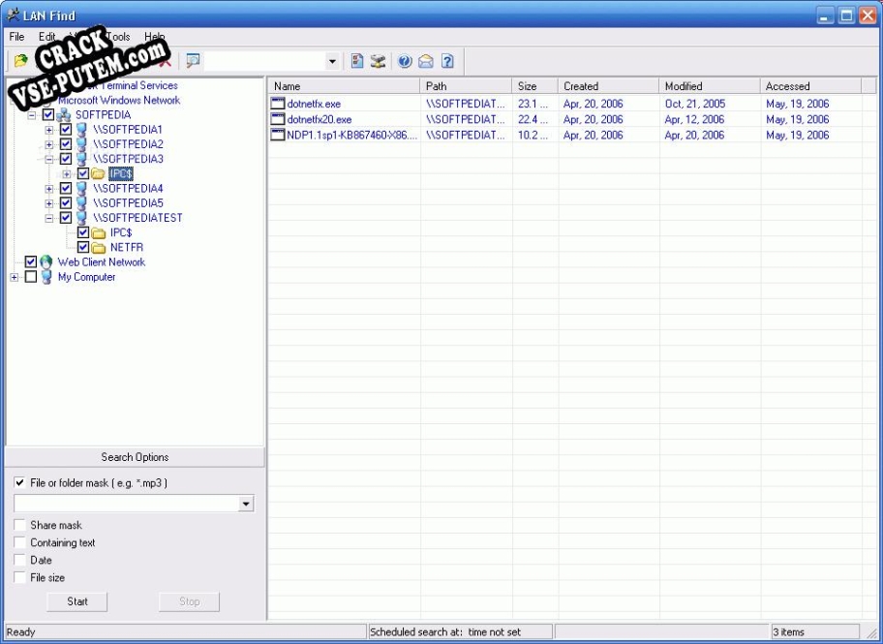Select the Microsoft Windows Network tree item
The image size is (883, 644).
pos(119,101)
